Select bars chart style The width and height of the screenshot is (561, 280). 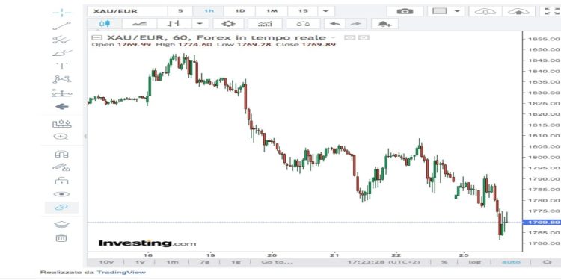click(x=174, y=24)
